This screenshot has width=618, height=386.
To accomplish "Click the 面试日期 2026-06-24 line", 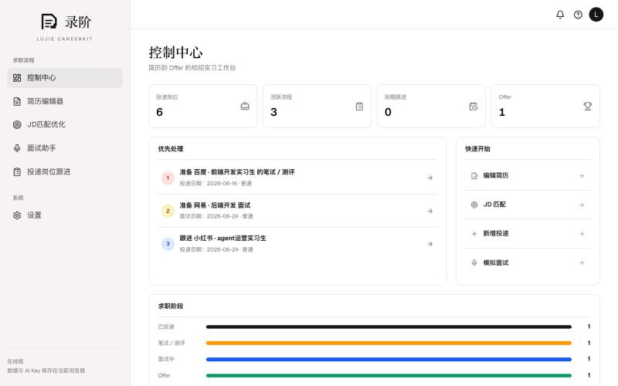I will 216,216.
